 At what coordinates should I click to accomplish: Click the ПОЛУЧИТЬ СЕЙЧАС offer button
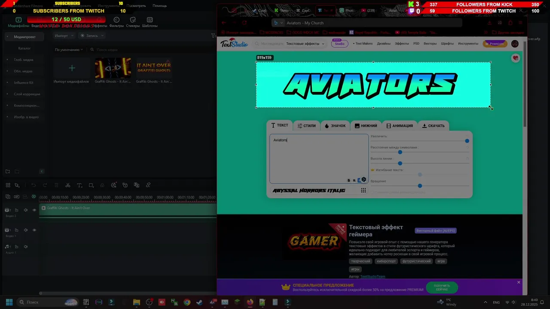(442, 288)
